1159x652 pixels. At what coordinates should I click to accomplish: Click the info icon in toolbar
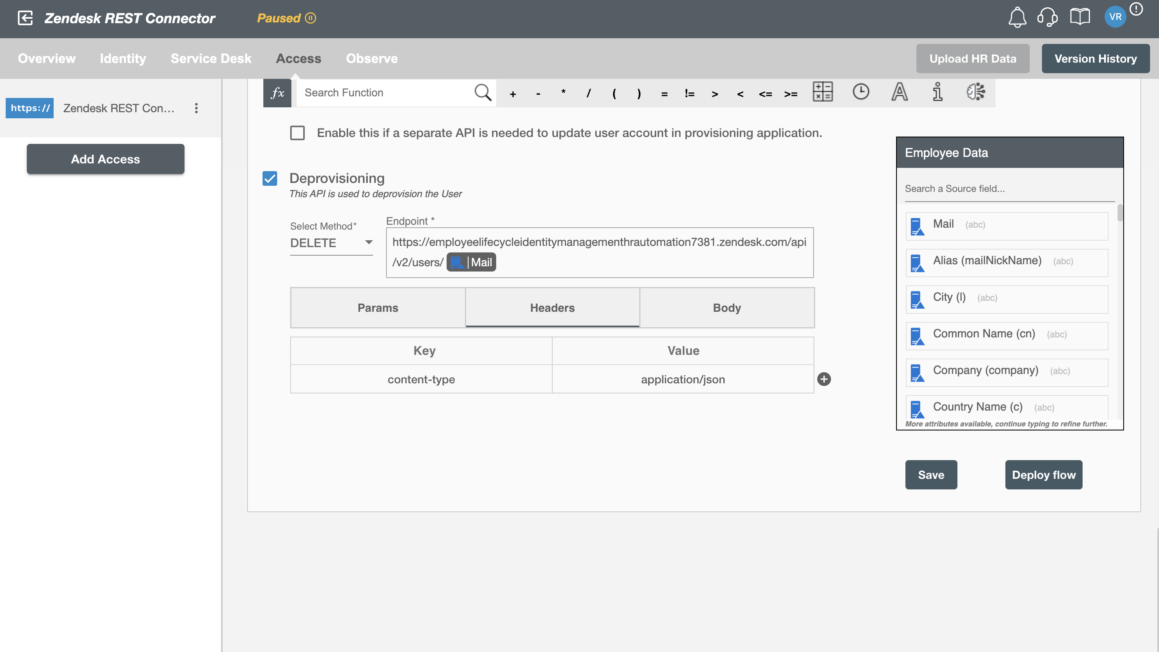coord(938,92)
